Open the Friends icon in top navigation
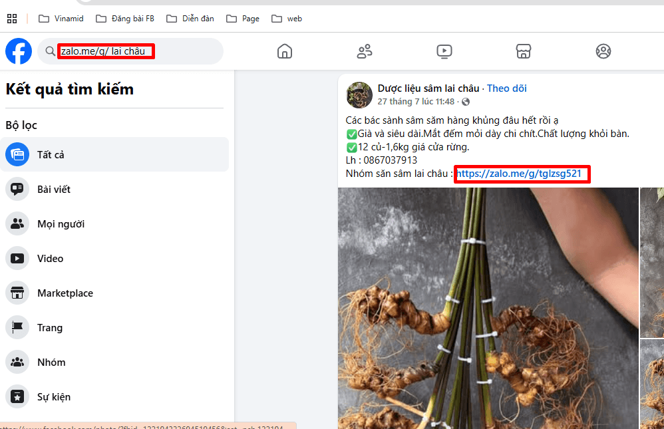664x429 pixels. pos(365,51)
